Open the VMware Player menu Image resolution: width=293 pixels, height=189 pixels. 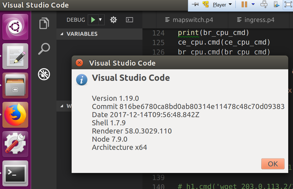click(222, 5)
